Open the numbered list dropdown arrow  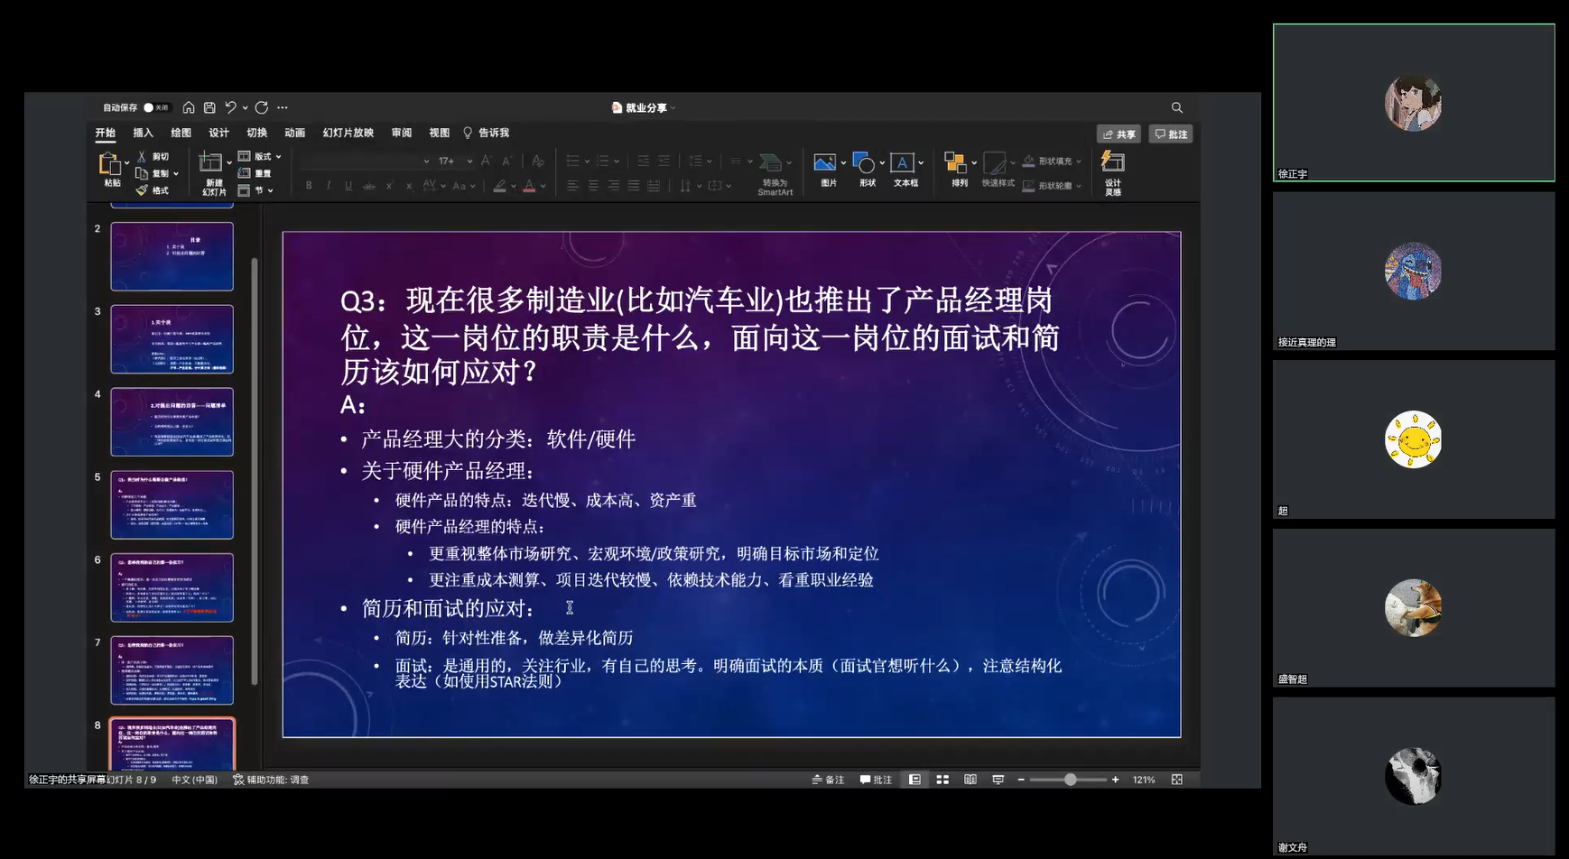tap(617, 162)
